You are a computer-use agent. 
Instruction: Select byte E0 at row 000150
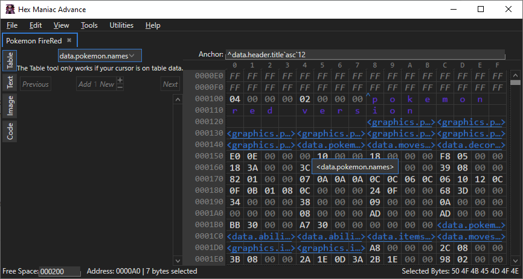(235, 157)
